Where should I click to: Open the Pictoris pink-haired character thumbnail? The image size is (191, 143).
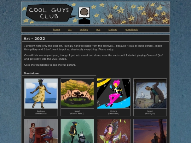click(114, 94)
